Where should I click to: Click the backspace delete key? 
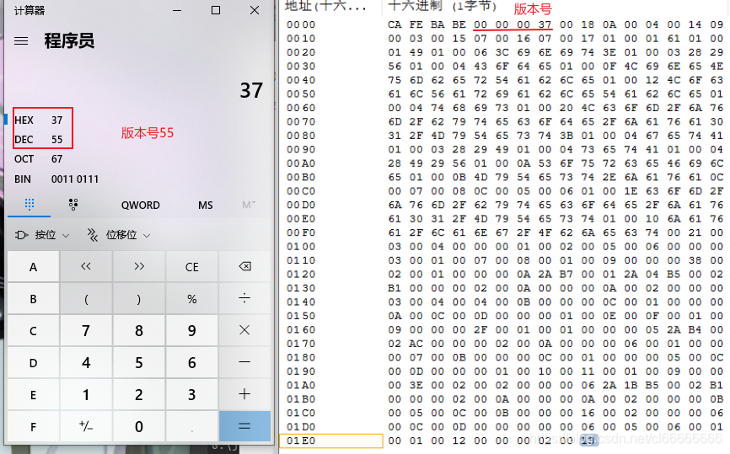click(244, 266)
